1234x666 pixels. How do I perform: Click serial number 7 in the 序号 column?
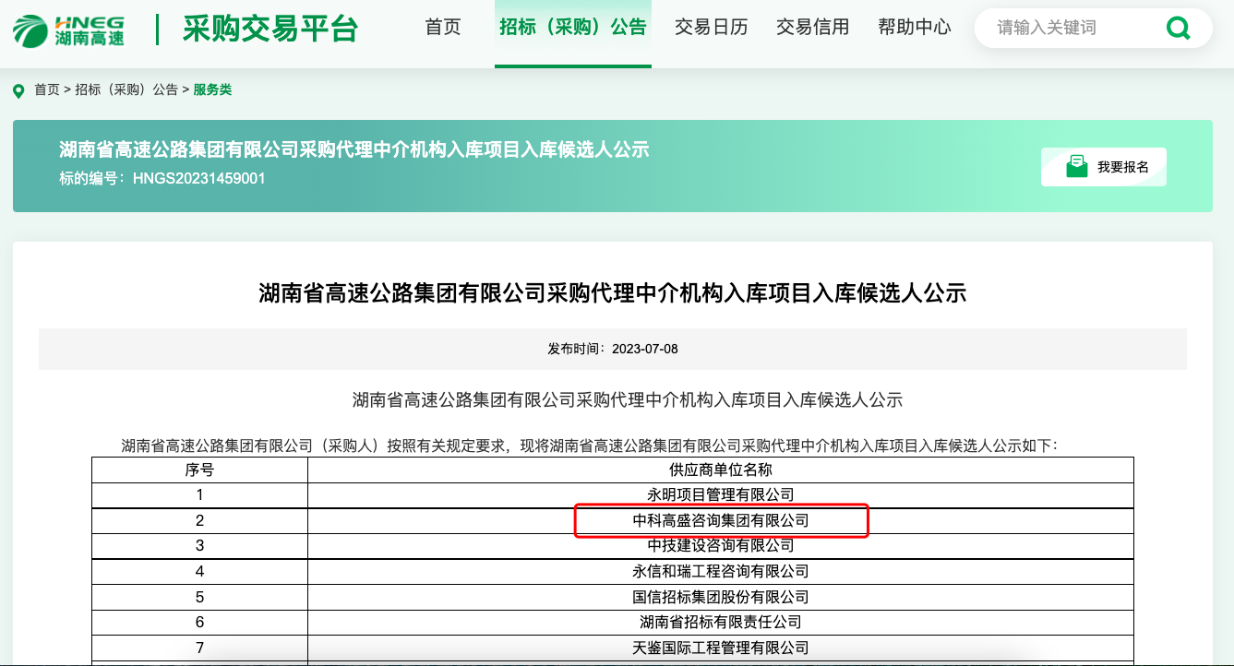[199, 648]
